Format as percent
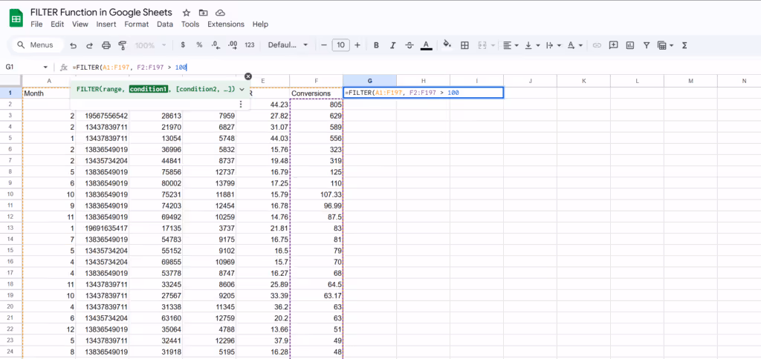 199,45
